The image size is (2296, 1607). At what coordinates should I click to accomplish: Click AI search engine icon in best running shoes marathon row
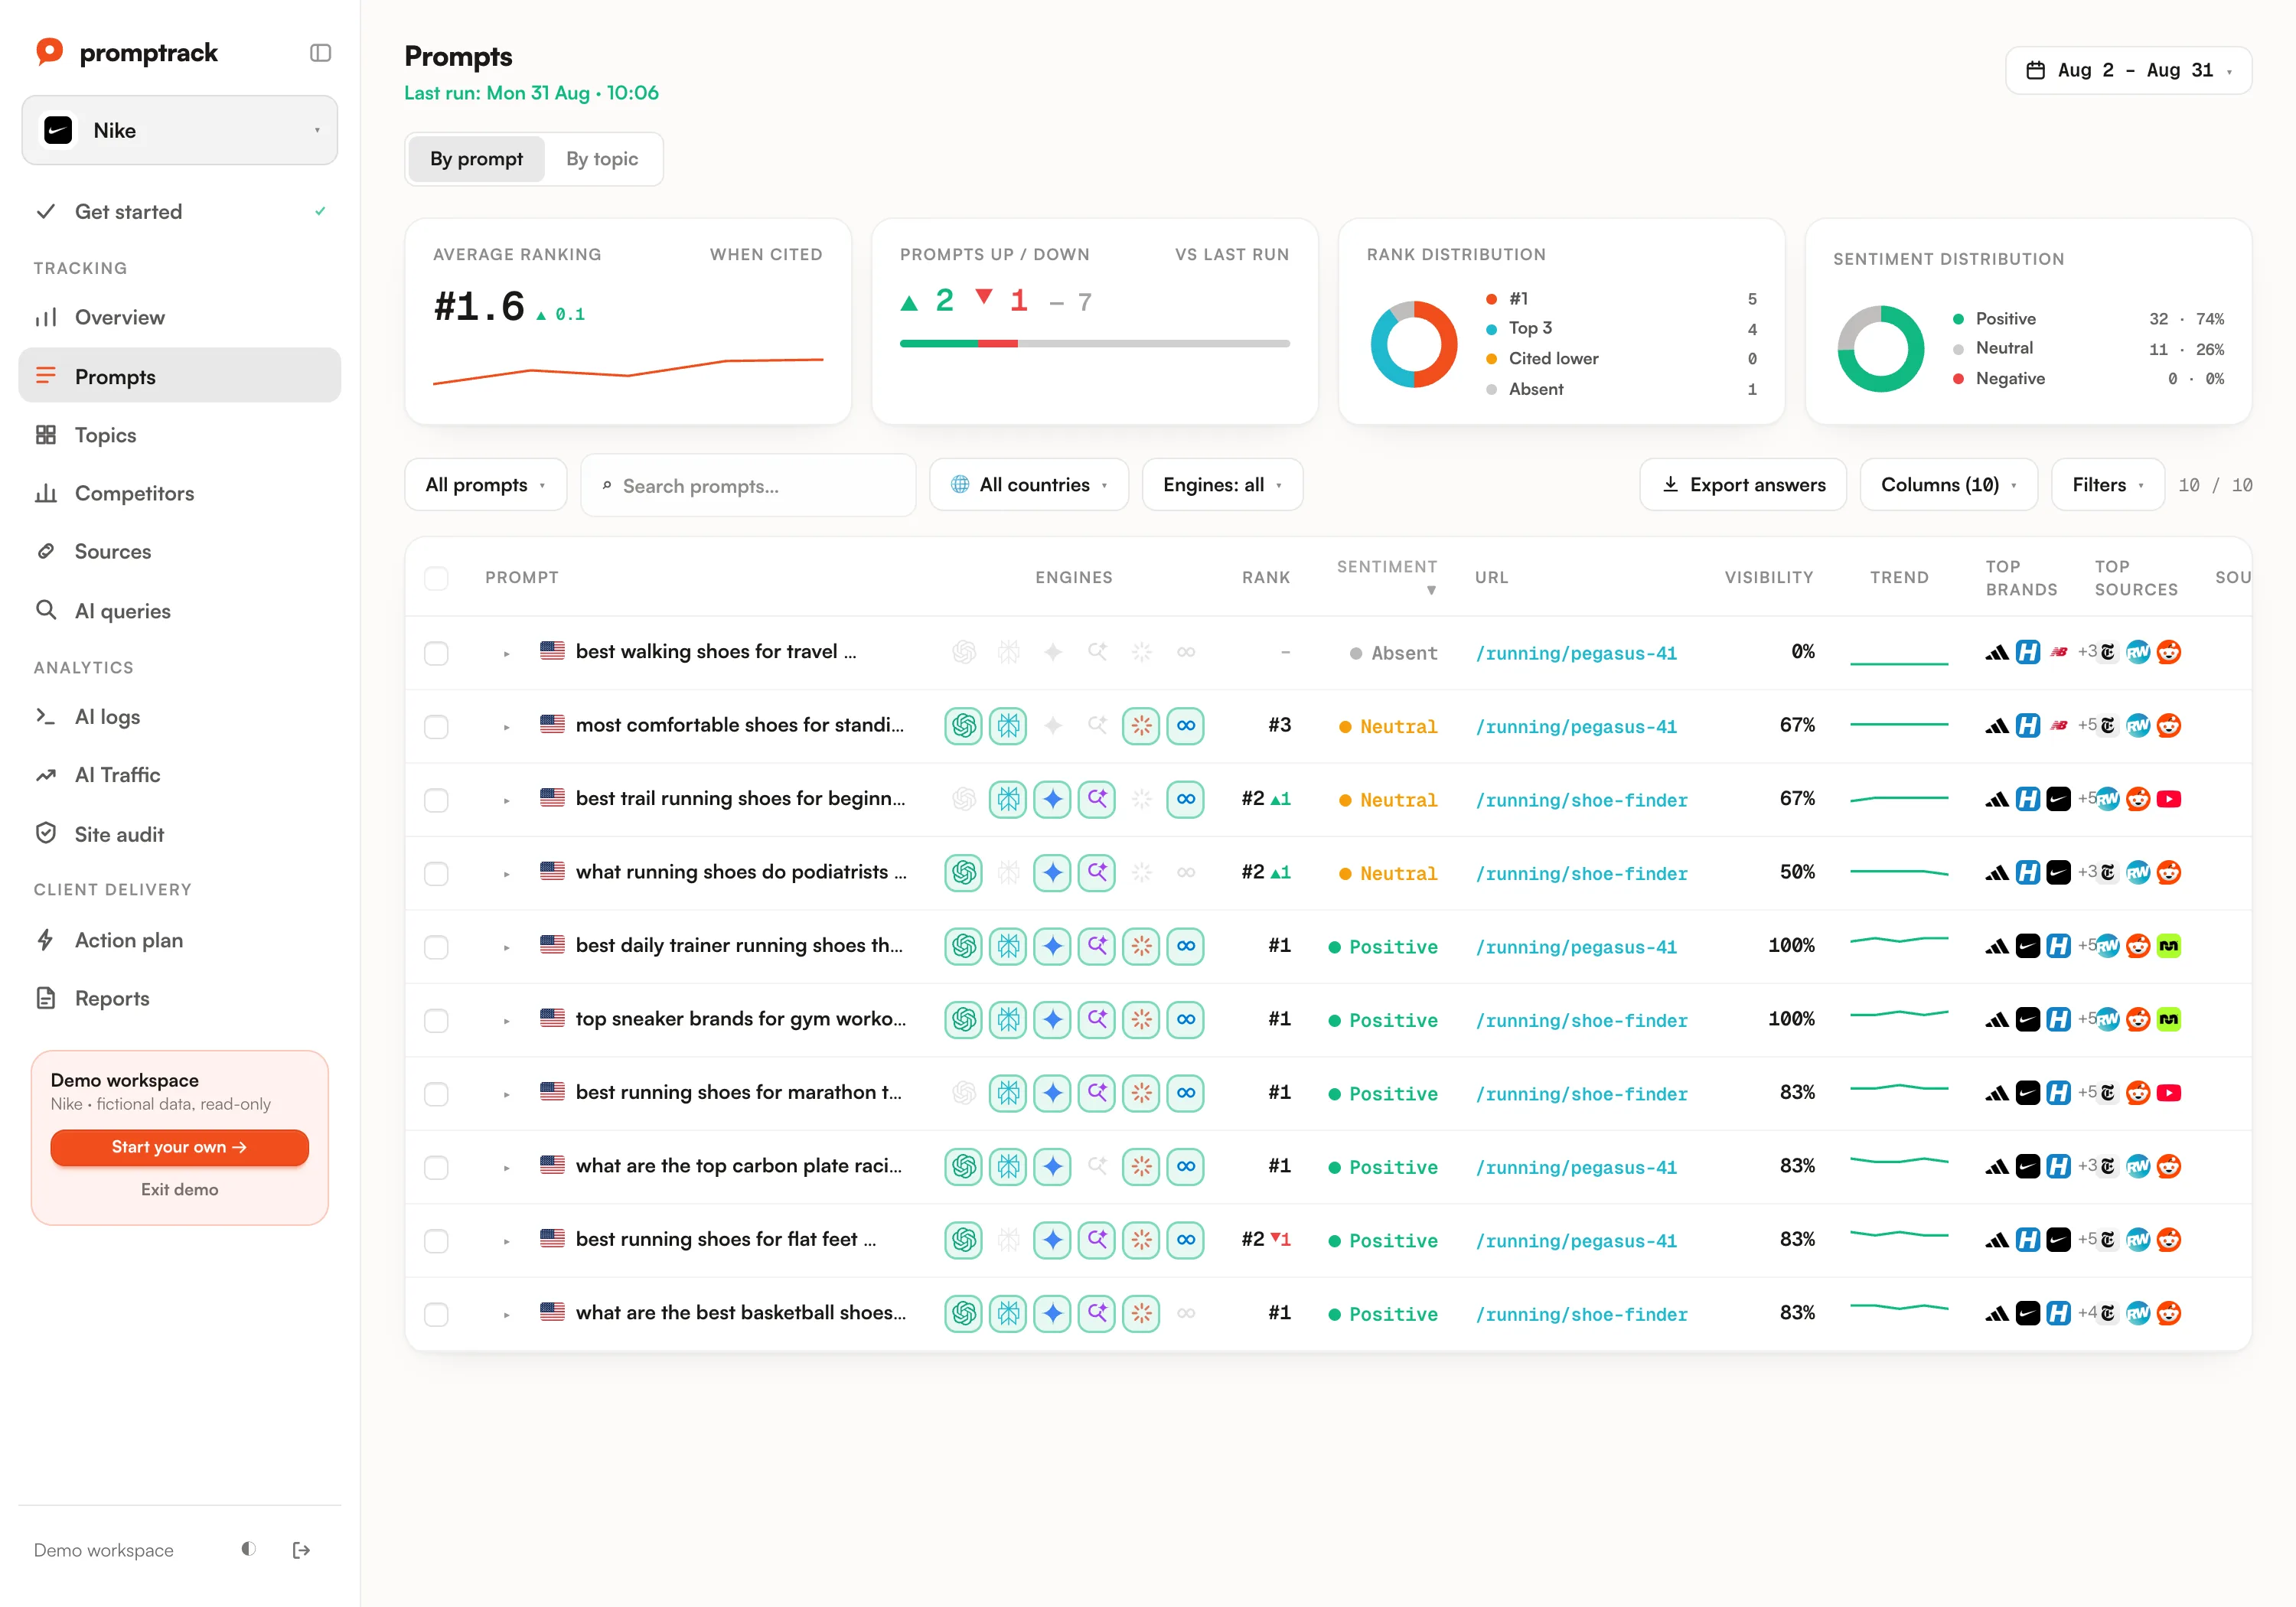point(1097,1093)
